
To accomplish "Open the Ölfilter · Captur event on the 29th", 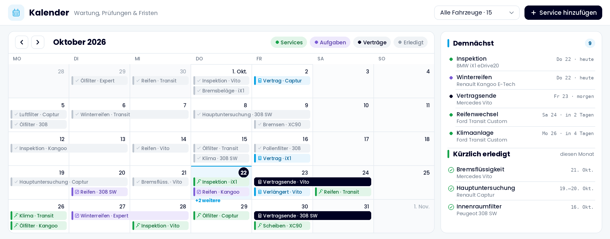I will coord(221,216).
